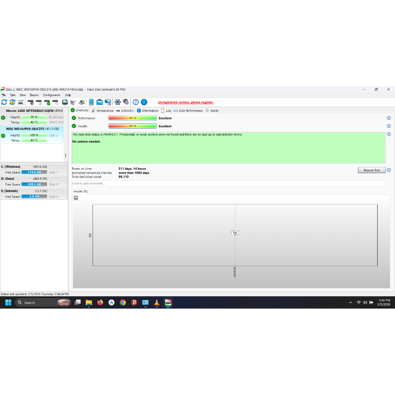Click the D: [Data] free space bar
Viewport: 395px width, 395px height.
click(x=34, y=184)
